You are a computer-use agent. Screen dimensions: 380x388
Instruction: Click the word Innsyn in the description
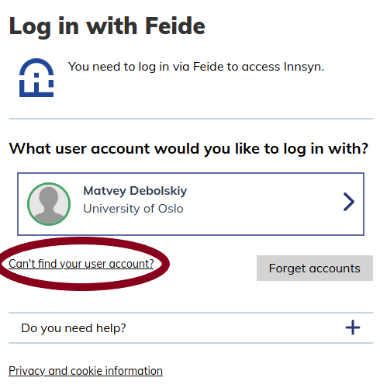pyautogui.click(x=303, y=67)
